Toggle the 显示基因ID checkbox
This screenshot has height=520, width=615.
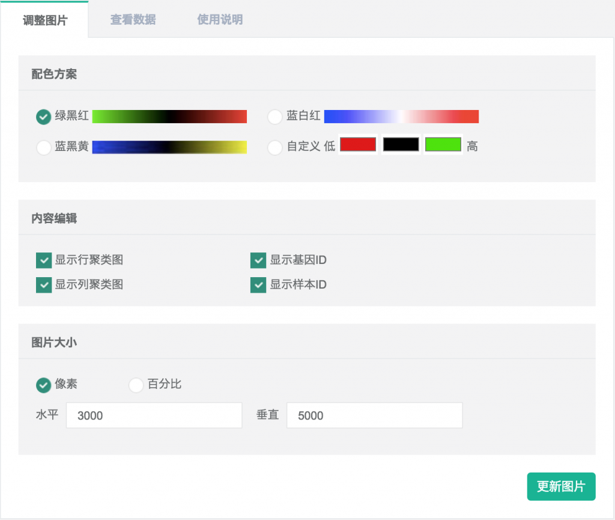pyautogui.click(x=258, y=260)
